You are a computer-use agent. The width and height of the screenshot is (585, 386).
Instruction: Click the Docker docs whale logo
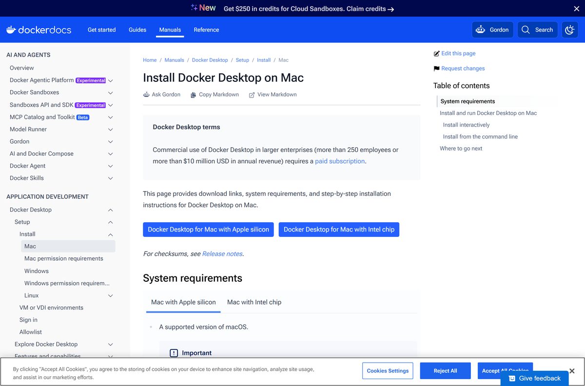tap(39, 30)
